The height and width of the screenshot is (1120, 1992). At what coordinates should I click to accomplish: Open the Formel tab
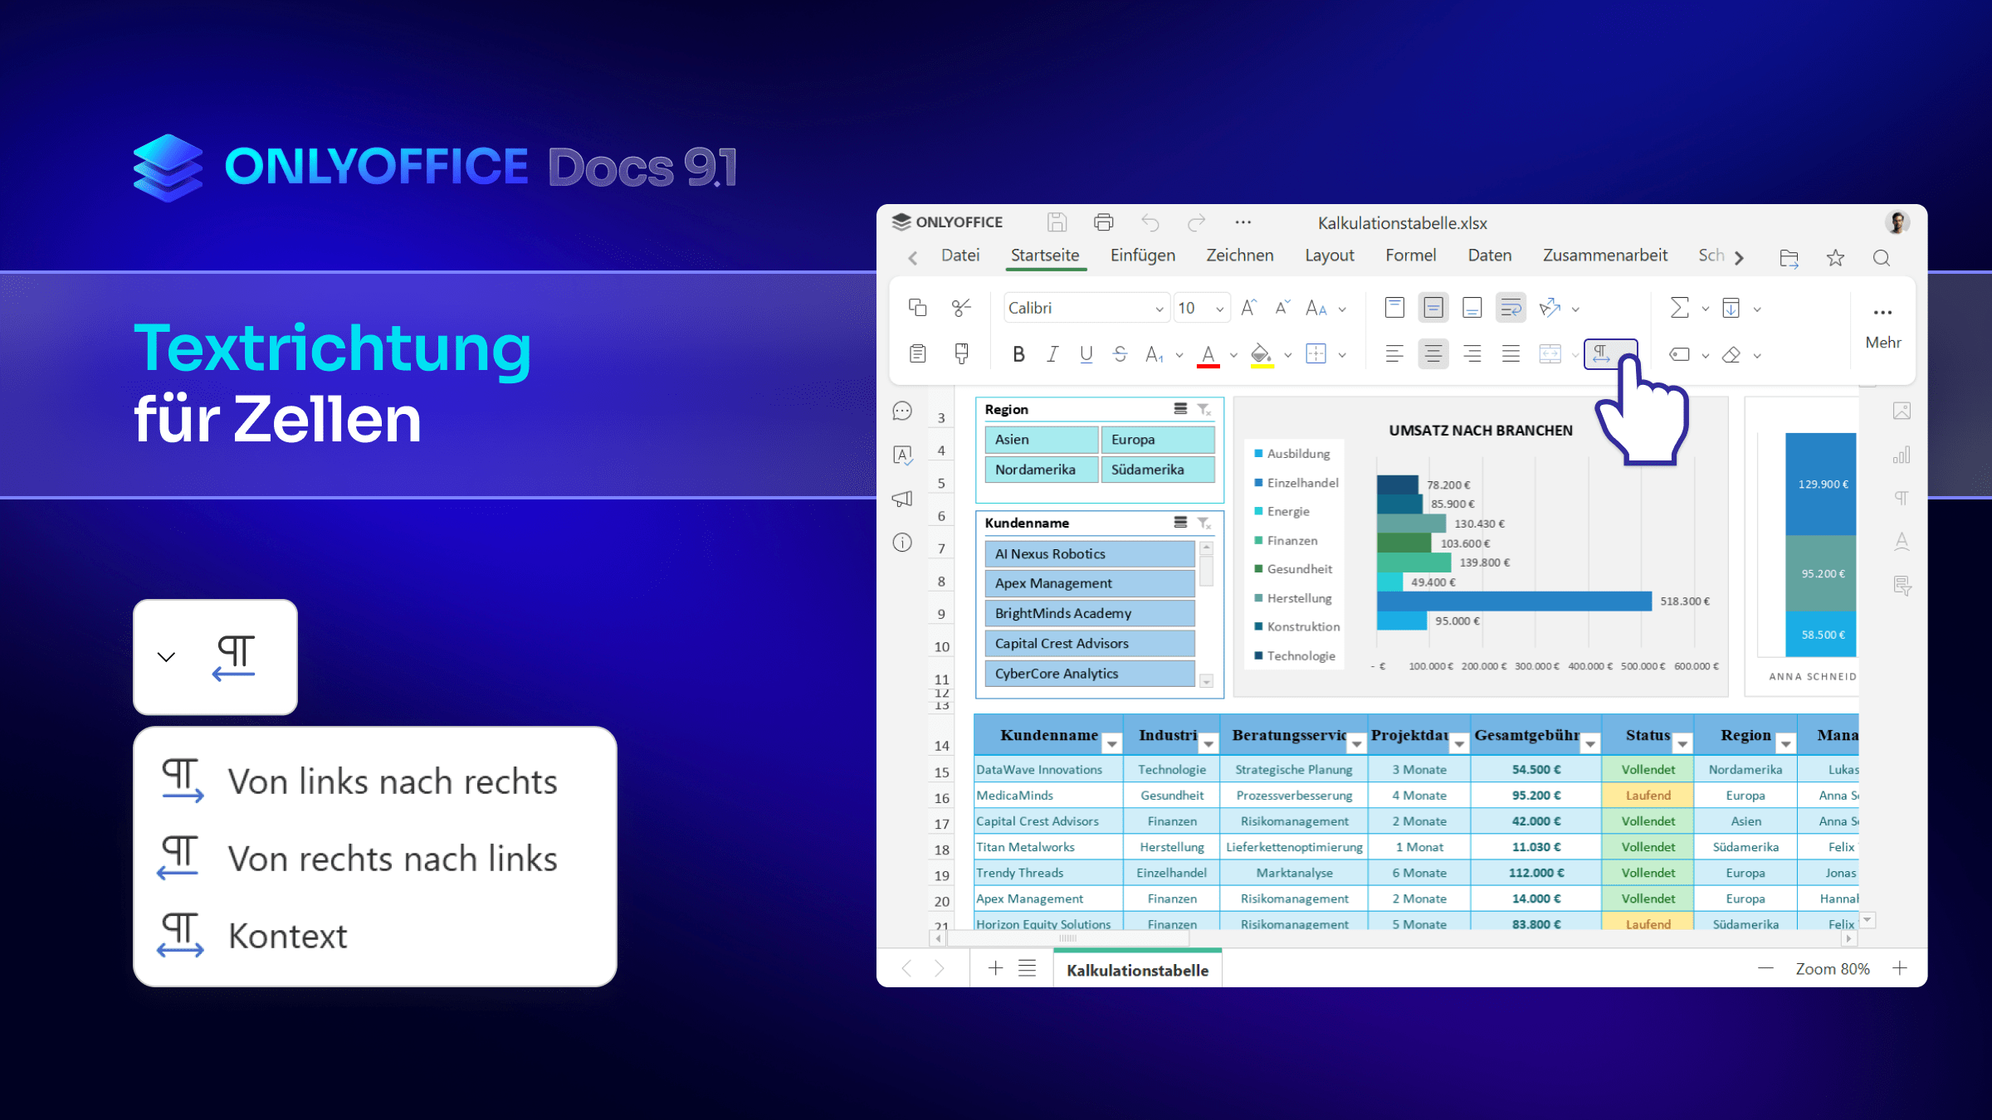pyautogui.click(x=1410, y=256)
